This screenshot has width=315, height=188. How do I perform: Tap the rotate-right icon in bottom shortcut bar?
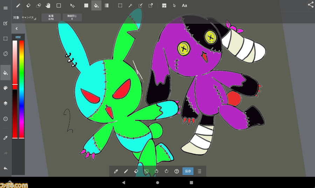(x=167, y=171)
